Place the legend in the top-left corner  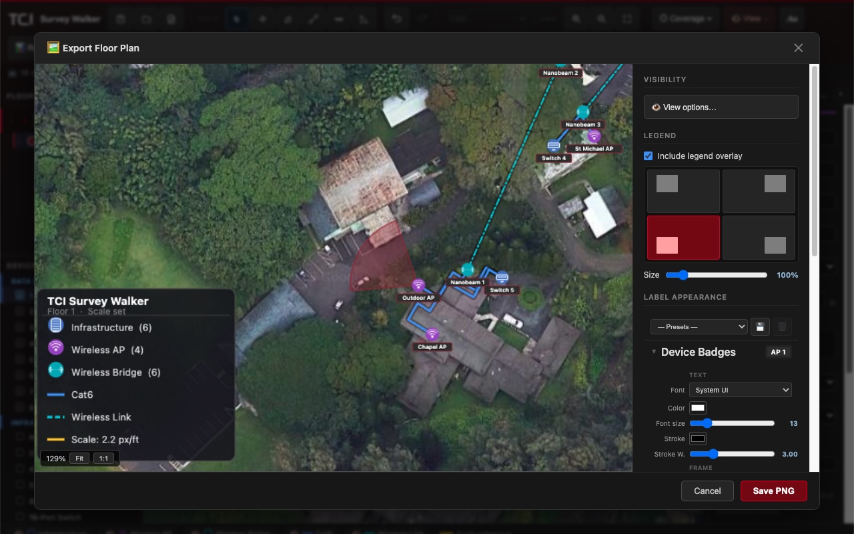pos(683,191)
